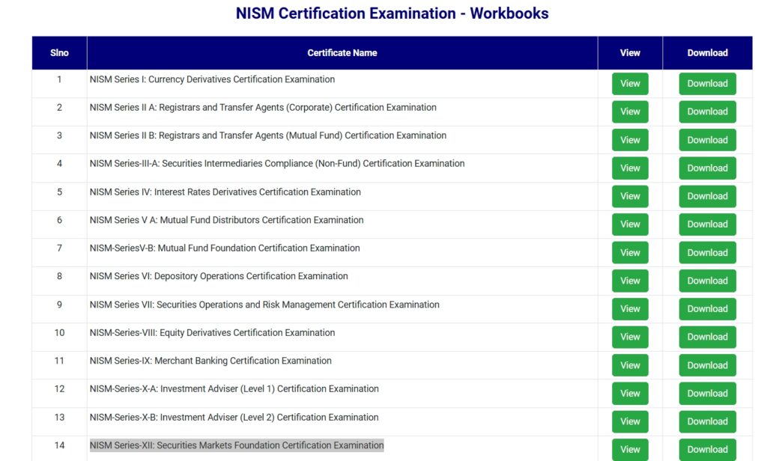Viewport: 767px width, 461px height.
Task: View Investment Adviser (Level 1) workbook
Action: pyautogui.click(x=630, y=394)
